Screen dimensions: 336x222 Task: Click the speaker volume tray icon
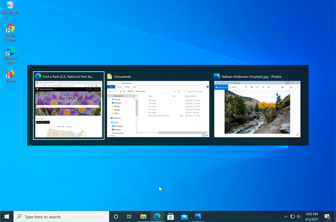tap(299, 216)
